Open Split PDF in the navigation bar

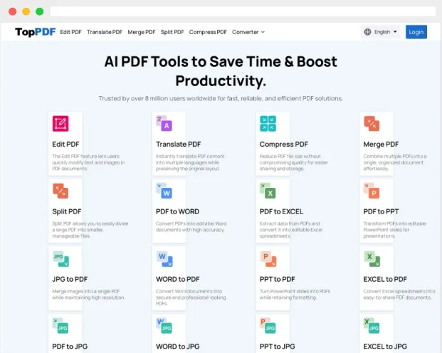172,32
